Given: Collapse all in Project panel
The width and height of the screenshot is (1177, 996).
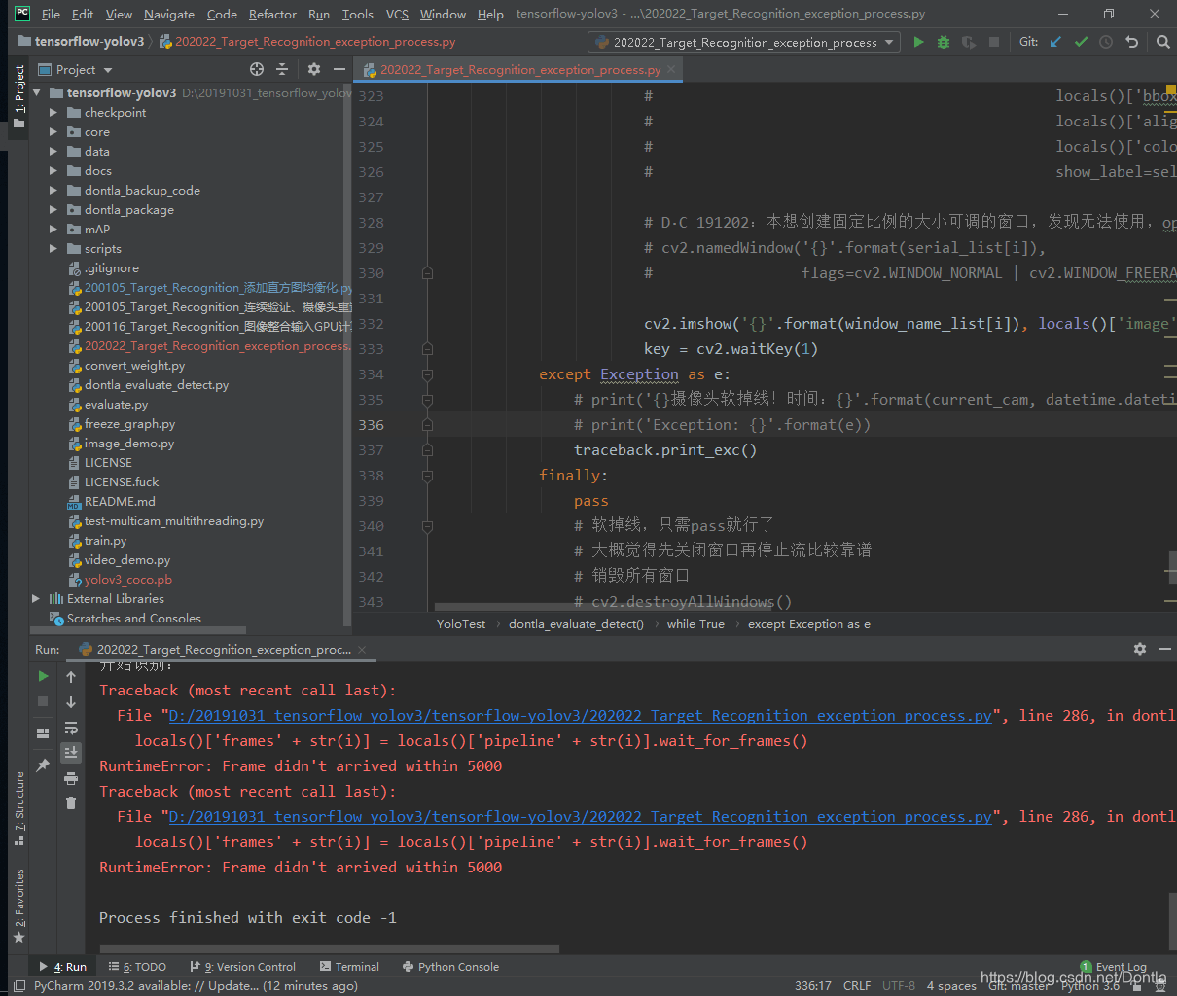Looking at the screenshot, I should point(282,69).
